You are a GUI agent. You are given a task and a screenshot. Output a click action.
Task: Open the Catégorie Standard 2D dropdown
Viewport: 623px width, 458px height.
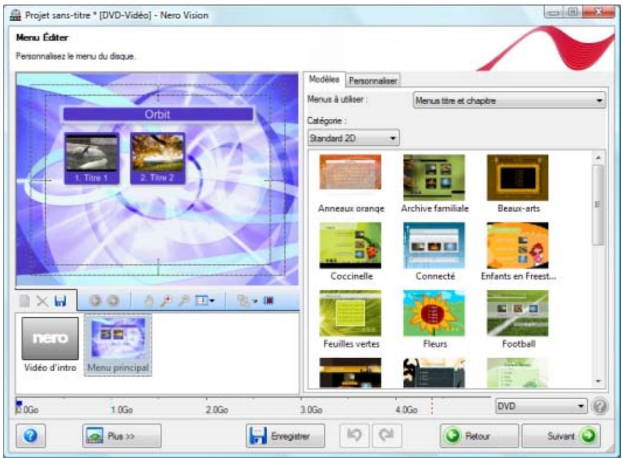point(353,138)
